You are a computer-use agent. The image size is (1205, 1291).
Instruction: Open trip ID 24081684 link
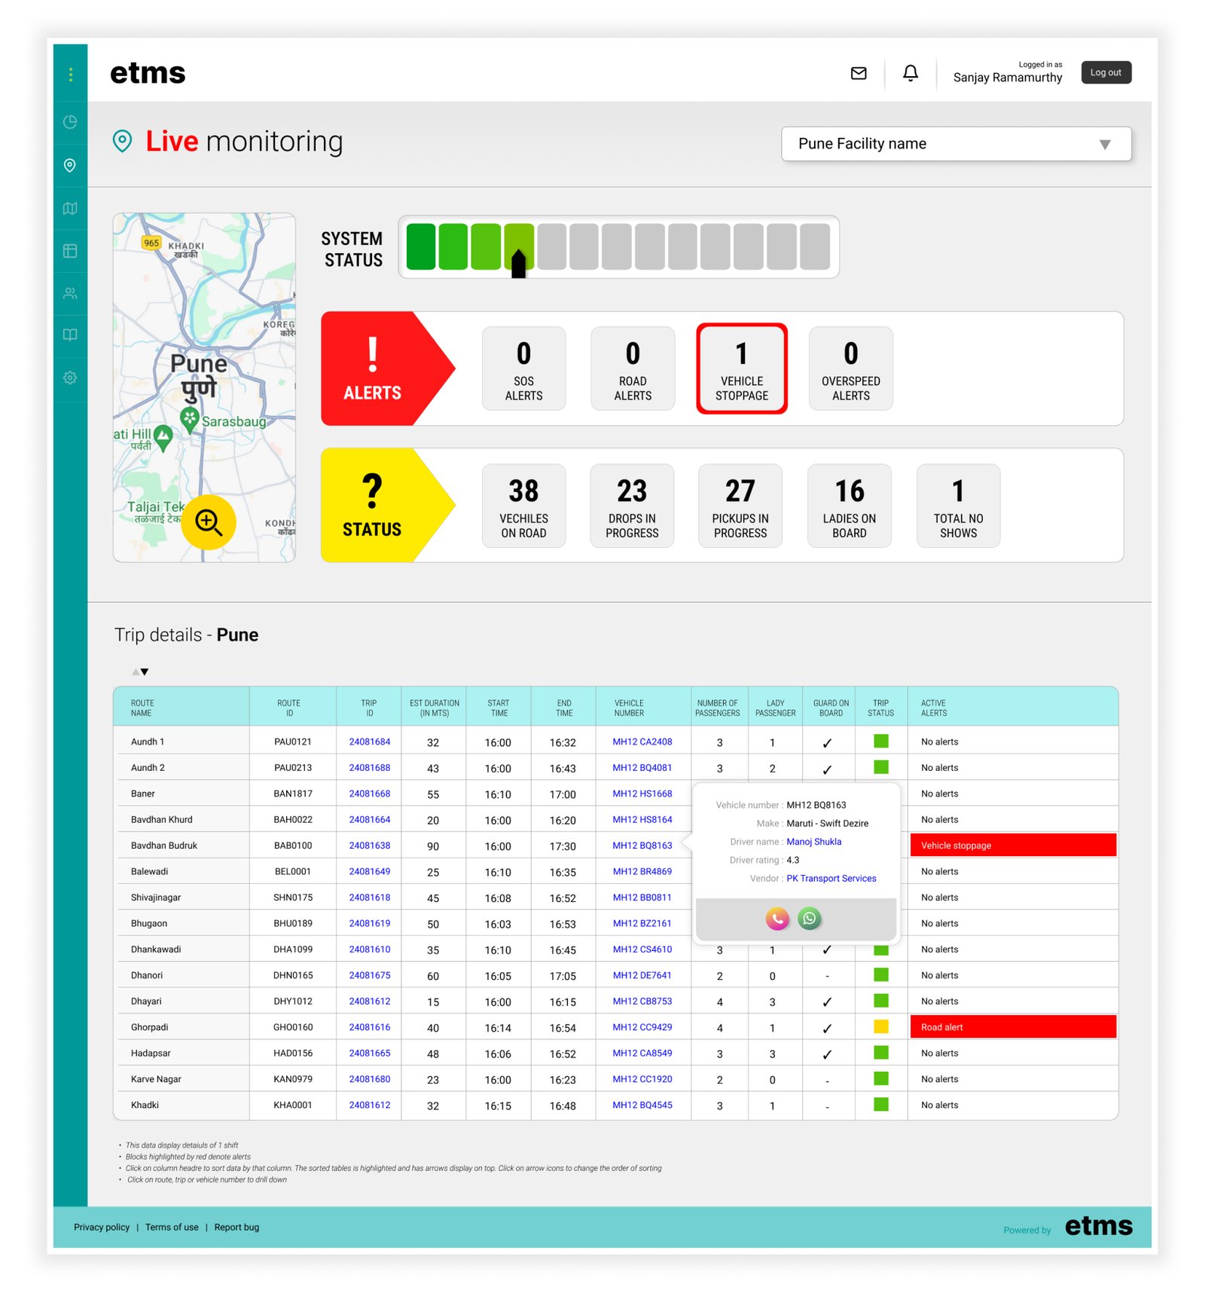click(x=369, y=742)
